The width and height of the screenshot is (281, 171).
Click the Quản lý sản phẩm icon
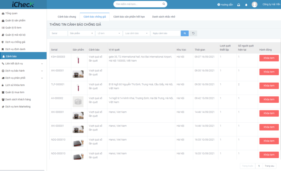pyautogui.click(x=3, y=21)
